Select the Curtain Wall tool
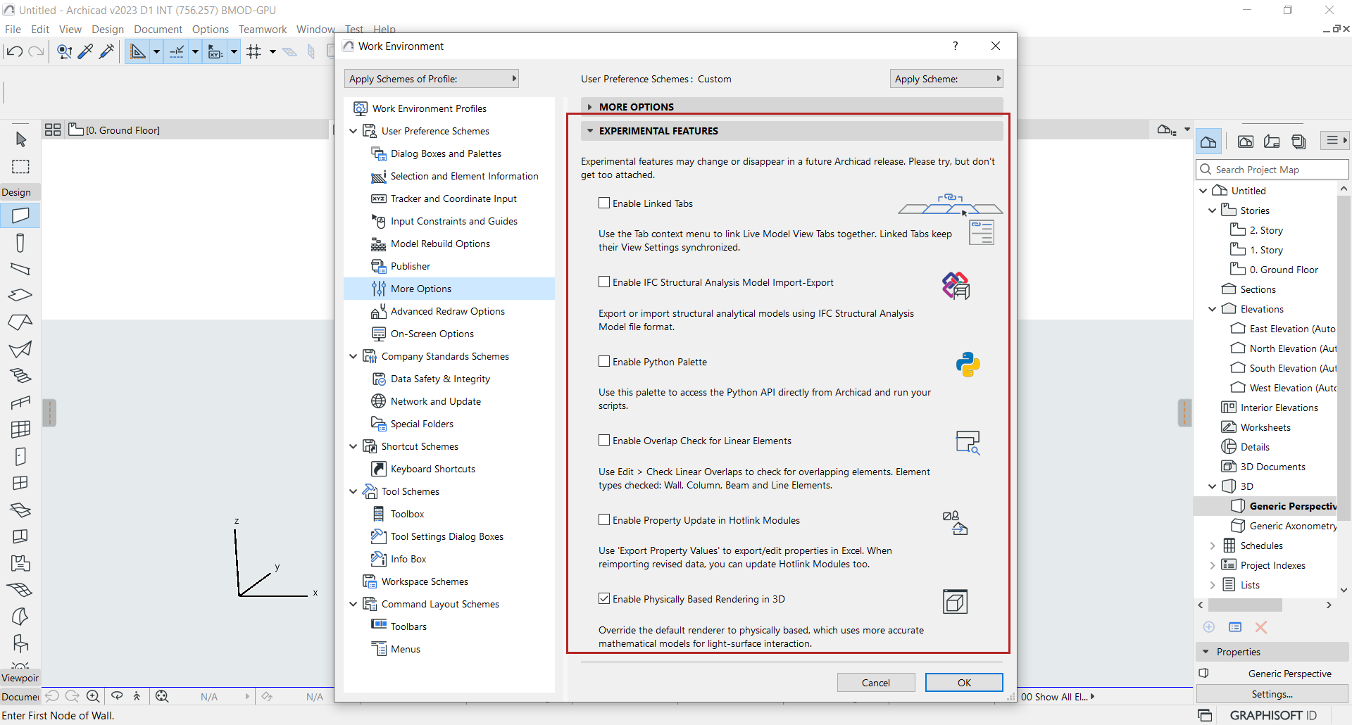 pos(20,429)
